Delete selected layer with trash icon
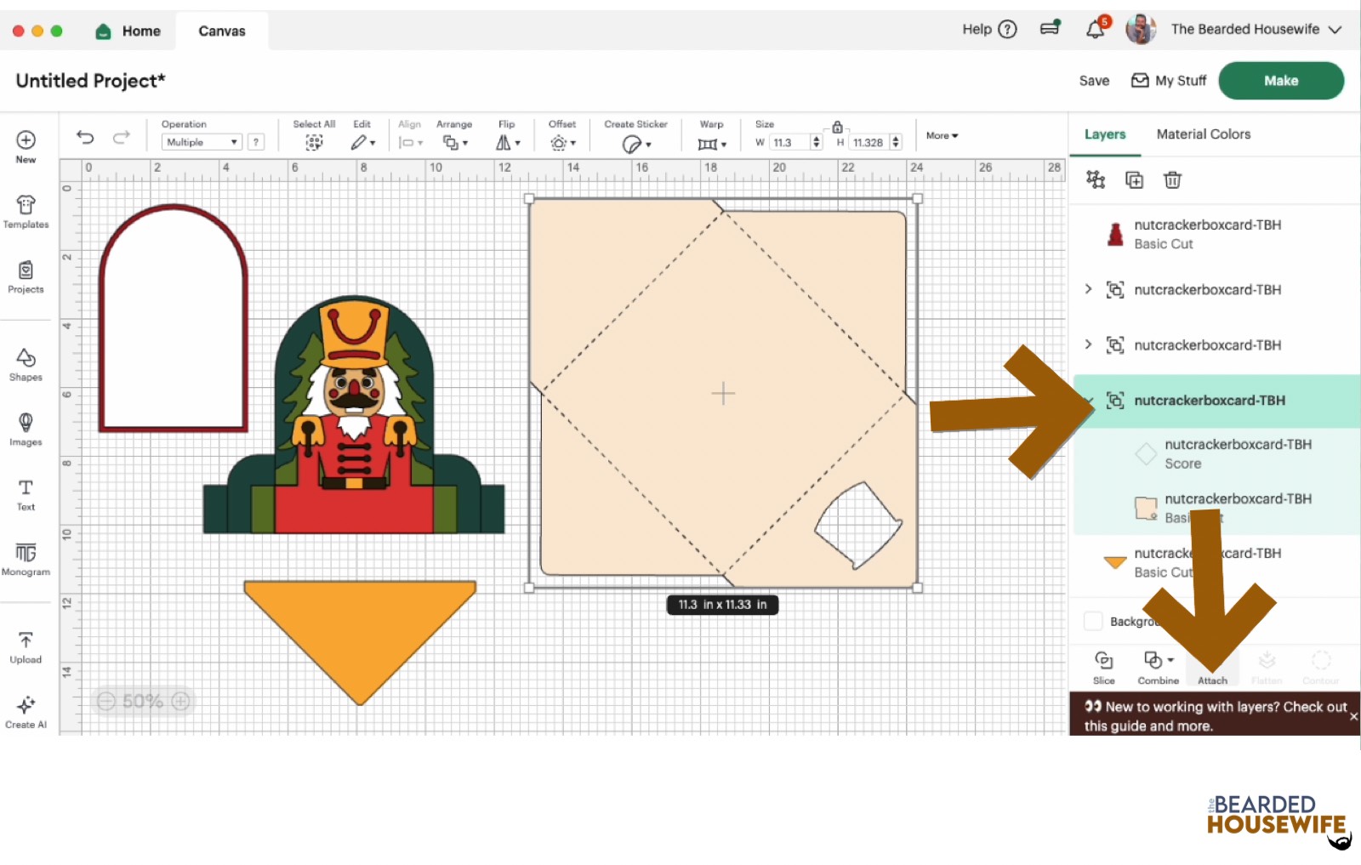Image resolution: width=1361 pixels, height=865 pixels. pos(1172,179)
